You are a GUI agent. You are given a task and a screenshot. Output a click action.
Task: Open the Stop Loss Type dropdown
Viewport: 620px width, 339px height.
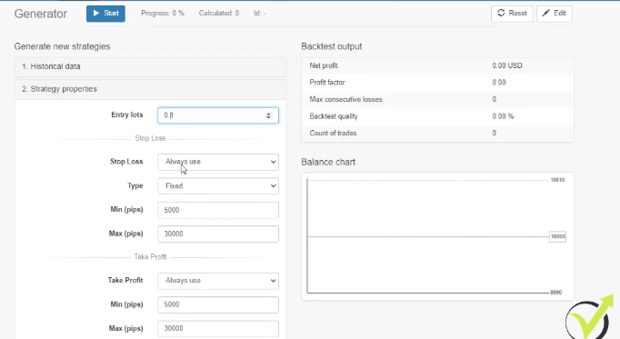tap(218, 186)
